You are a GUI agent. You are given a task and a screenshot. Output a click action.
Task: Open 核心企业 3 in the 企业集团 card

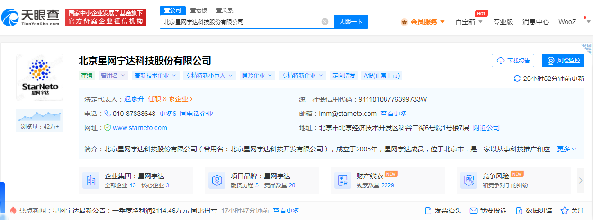click(x=155, y=185)
